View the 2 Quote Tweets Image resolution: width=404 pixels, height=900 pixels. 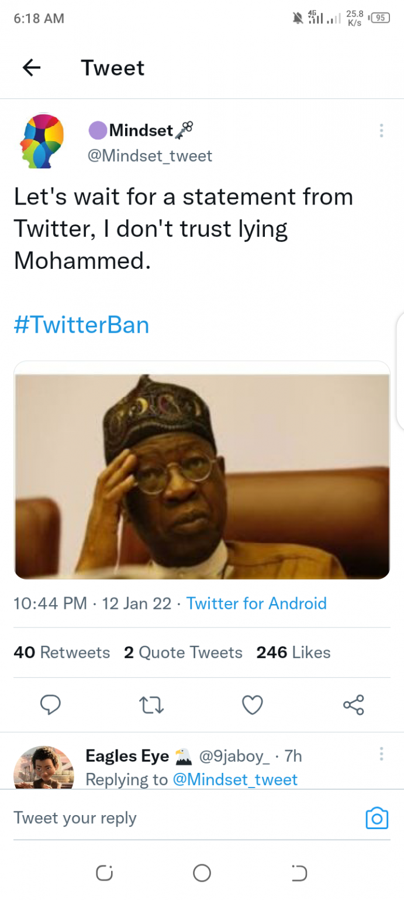coord(183,652)
